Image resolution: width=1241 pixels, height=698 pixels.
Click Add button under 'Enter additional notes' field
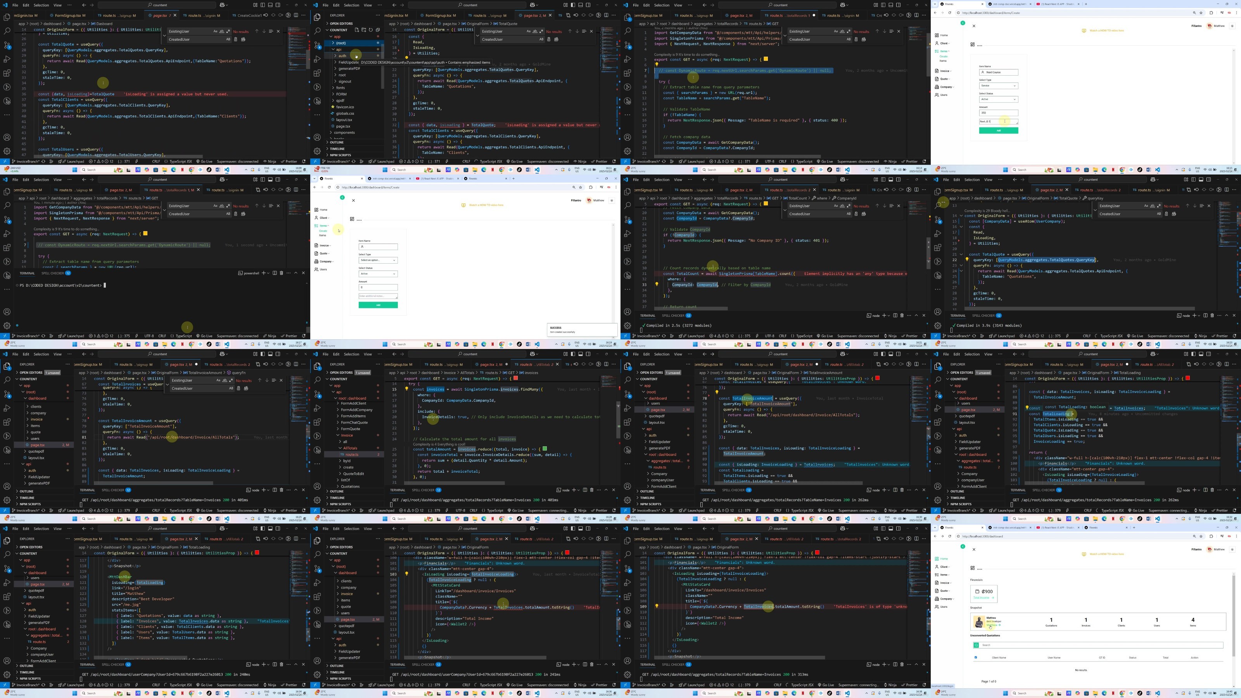pyautogui.click(x=378, y=305)
